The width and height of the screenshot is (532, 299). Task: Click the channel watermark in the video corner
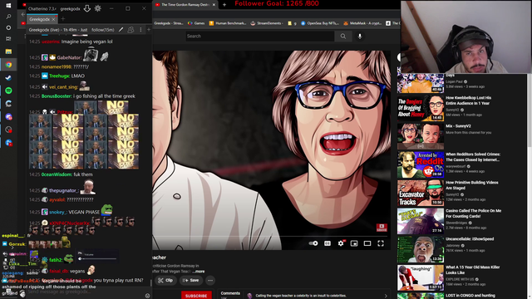[382, 227]
